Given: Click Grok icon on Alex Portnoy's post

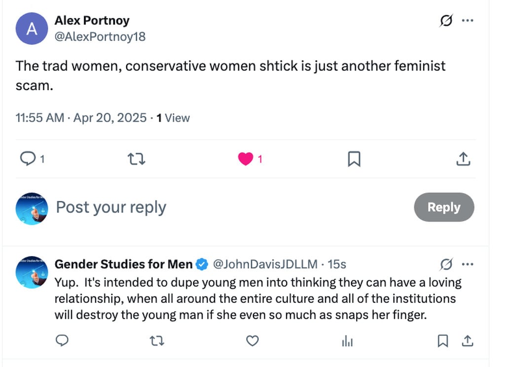Looking at the screenshot, I should (x=446, y=21).
